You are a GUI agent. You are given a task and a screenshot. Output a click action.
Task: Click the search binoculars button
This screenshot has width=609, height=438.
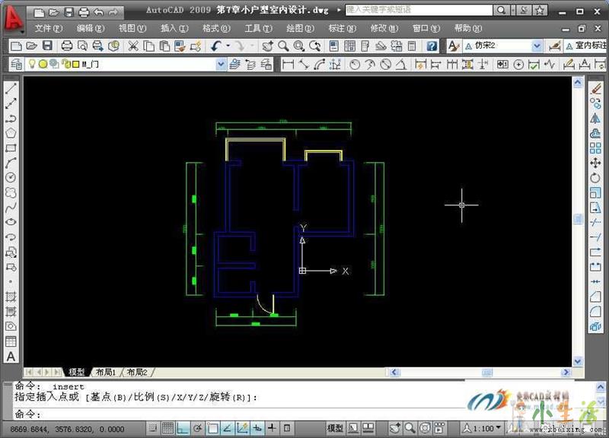tap(502, 11)
